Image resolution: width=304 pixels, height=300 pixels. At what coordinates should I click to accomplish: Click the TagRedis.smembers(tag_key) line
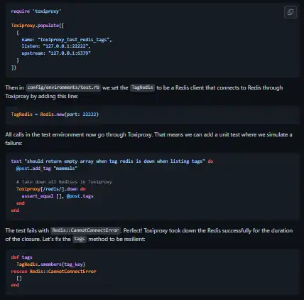(x=50, y=264)
